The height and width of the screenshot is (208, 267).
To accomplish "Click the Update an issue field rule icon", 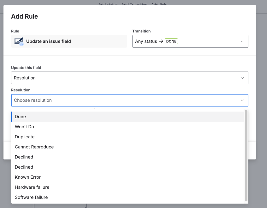I will 19,41.
